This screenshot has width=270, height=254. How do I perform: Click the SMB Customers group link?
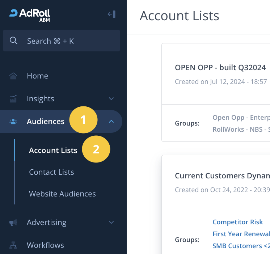coord(241,246)
